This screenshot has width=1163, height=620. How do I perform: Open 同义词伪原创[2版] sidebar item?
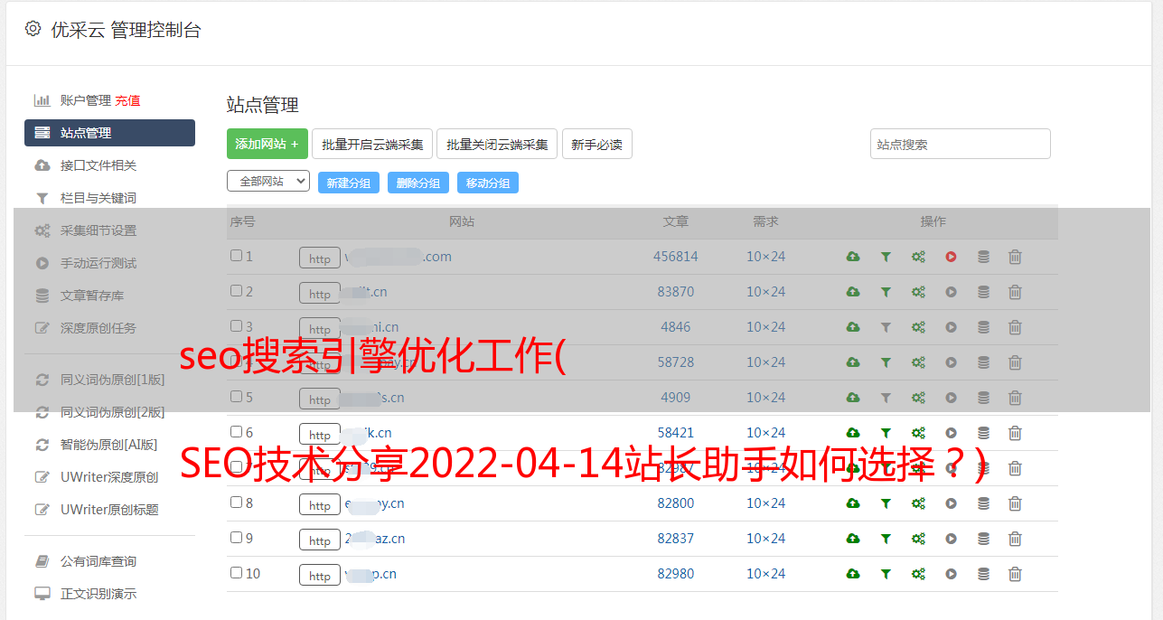(x=113, y=412)
